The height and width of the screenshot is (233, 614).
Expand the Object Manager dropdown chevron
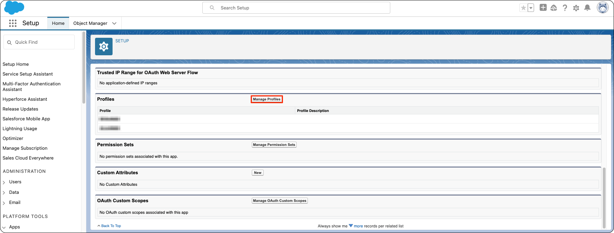click(114, 23)
